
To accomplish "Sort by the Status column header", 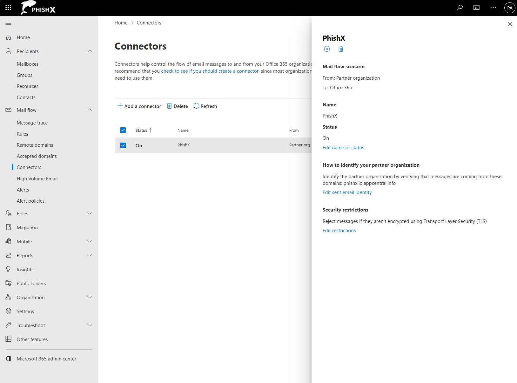I will tap(144, 130).
